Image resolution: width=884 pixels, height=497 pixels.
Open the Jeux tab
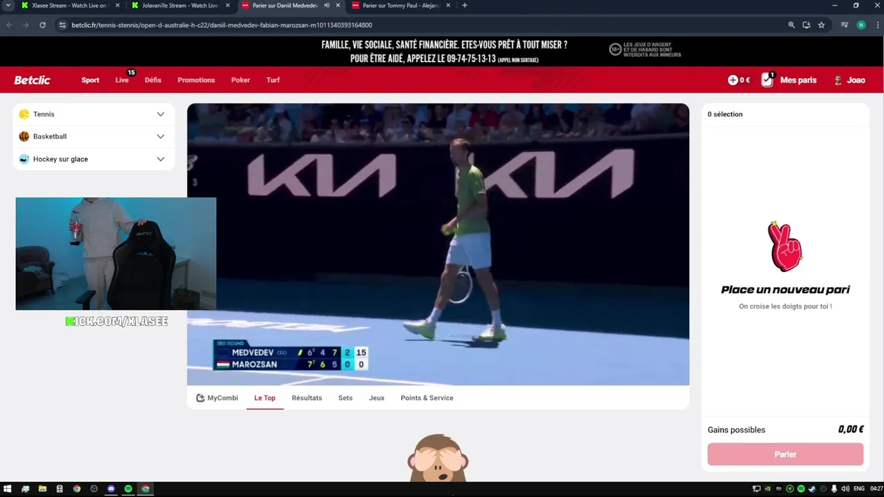click(x=376, y=398)
